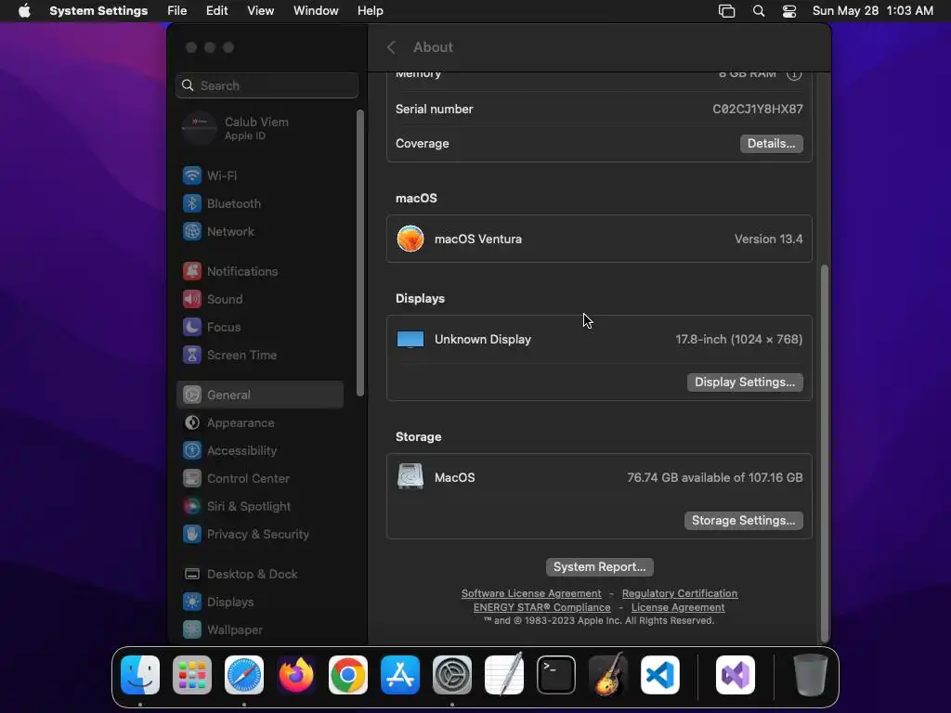The width and height of the screenshot is (951, 713).
Task: Open Wi-Fi settings icon in sidebar
Action: pos(192,175)
